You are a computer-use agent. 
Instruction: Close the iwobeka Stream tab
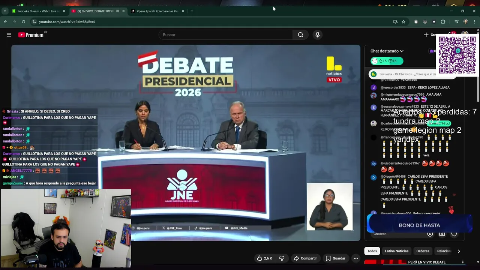click(x=64, y=11)
